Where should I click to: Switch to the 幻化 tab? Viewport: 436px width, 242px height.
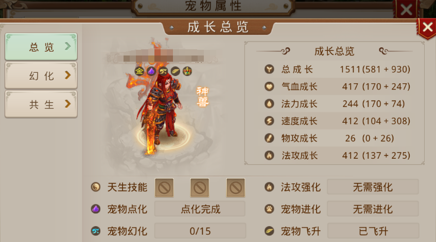41,76
